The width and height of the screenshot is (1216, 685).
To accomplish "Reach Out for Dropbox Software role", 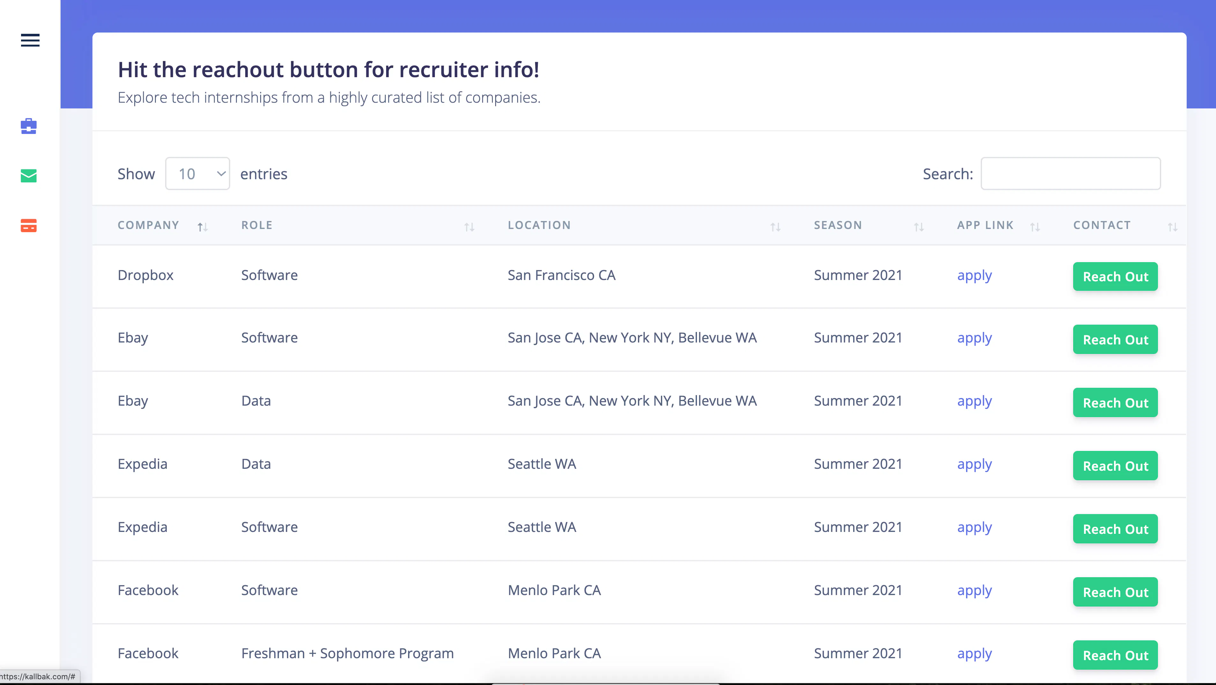I will pos(1116,276).
